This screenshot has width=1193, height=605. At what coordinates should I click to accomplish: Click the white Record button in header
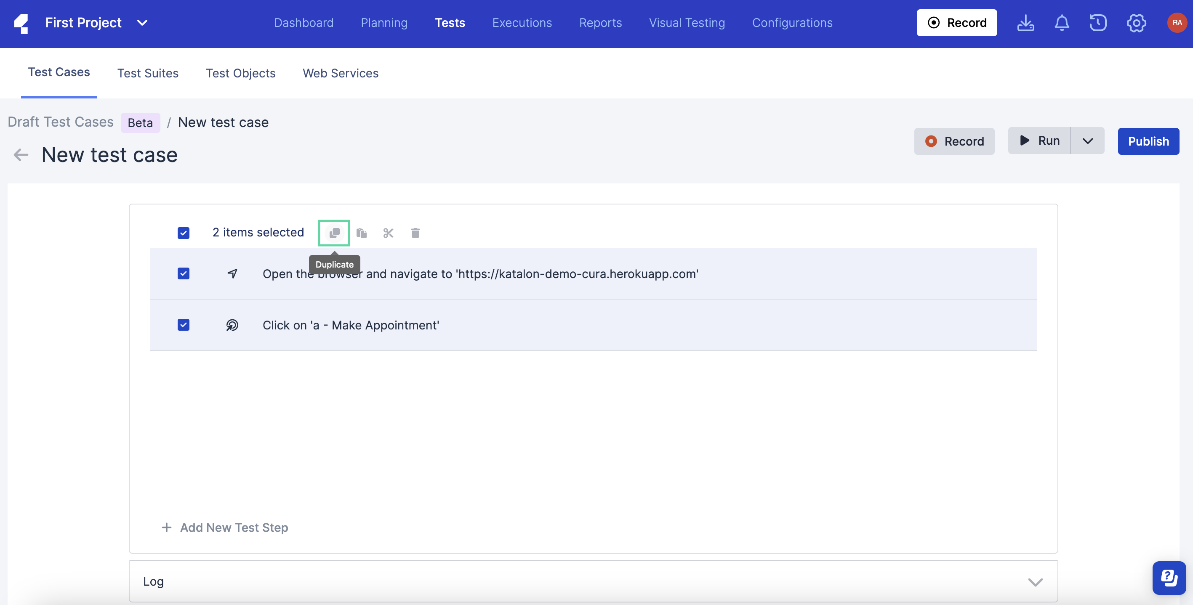point(956,23)
